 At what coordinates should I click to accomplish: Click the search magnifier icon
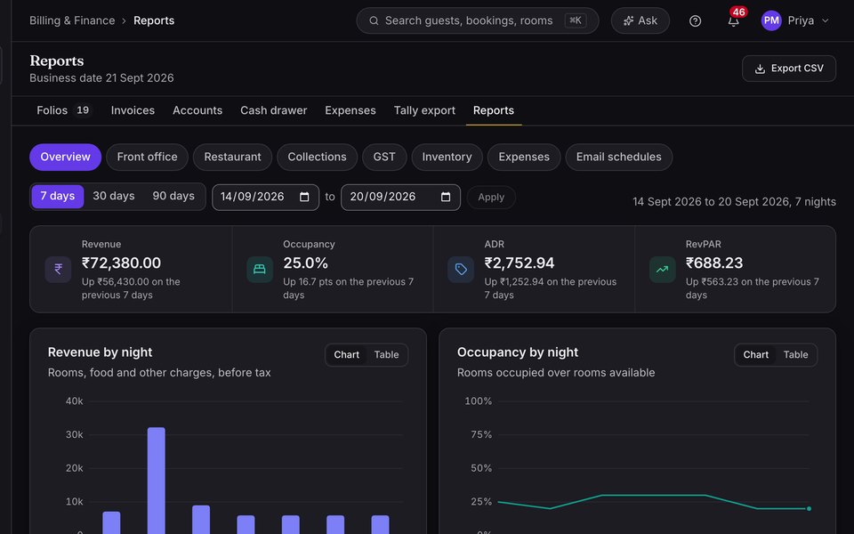coord(374,20)
